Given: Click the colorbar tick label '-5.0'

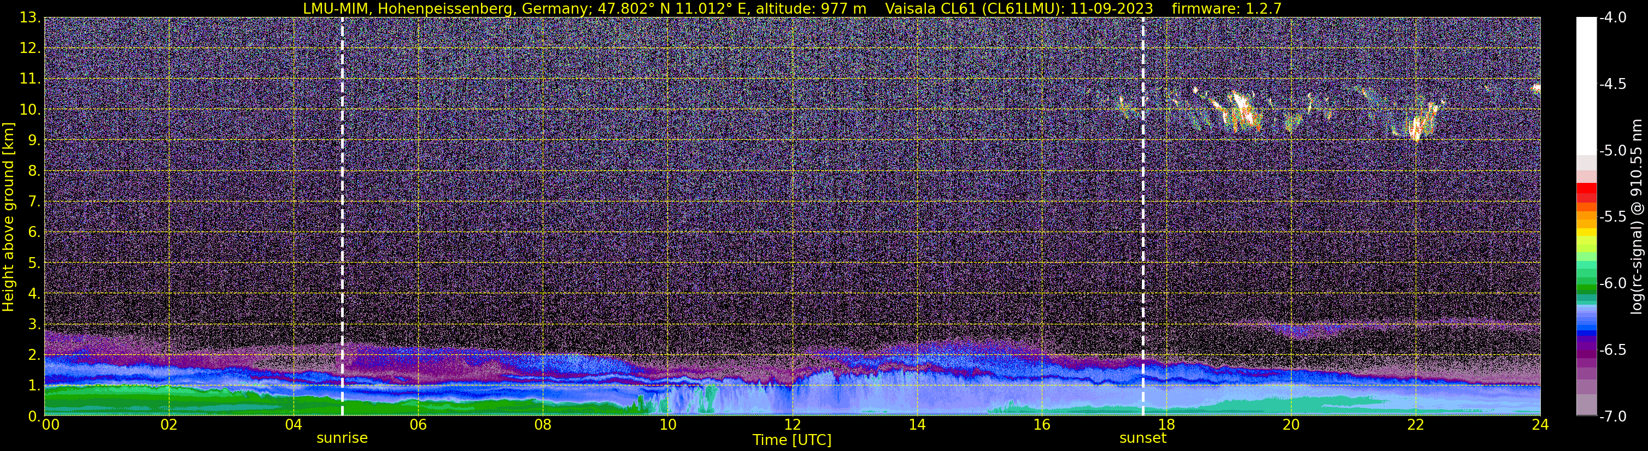Looking at the screenshot, I should [x=1613, y=151].
